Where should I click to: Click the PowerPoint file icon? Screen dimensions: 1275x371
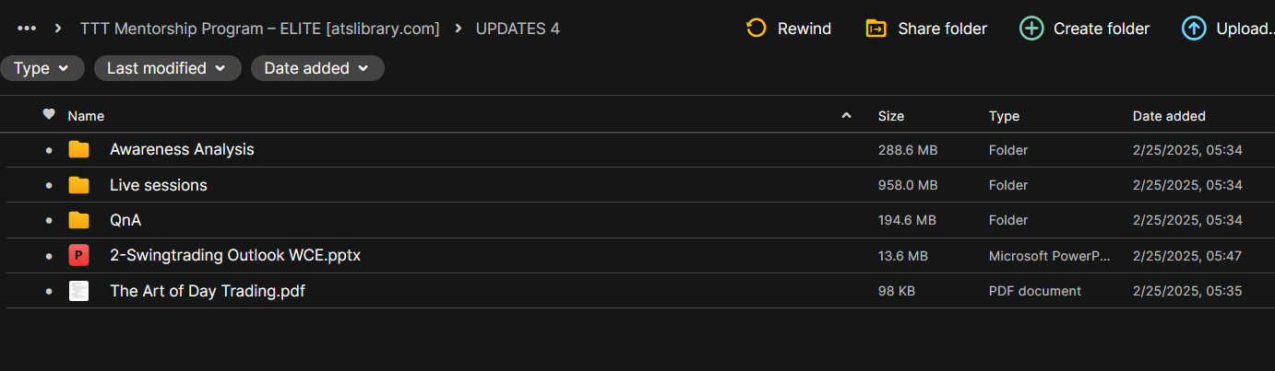79,256
